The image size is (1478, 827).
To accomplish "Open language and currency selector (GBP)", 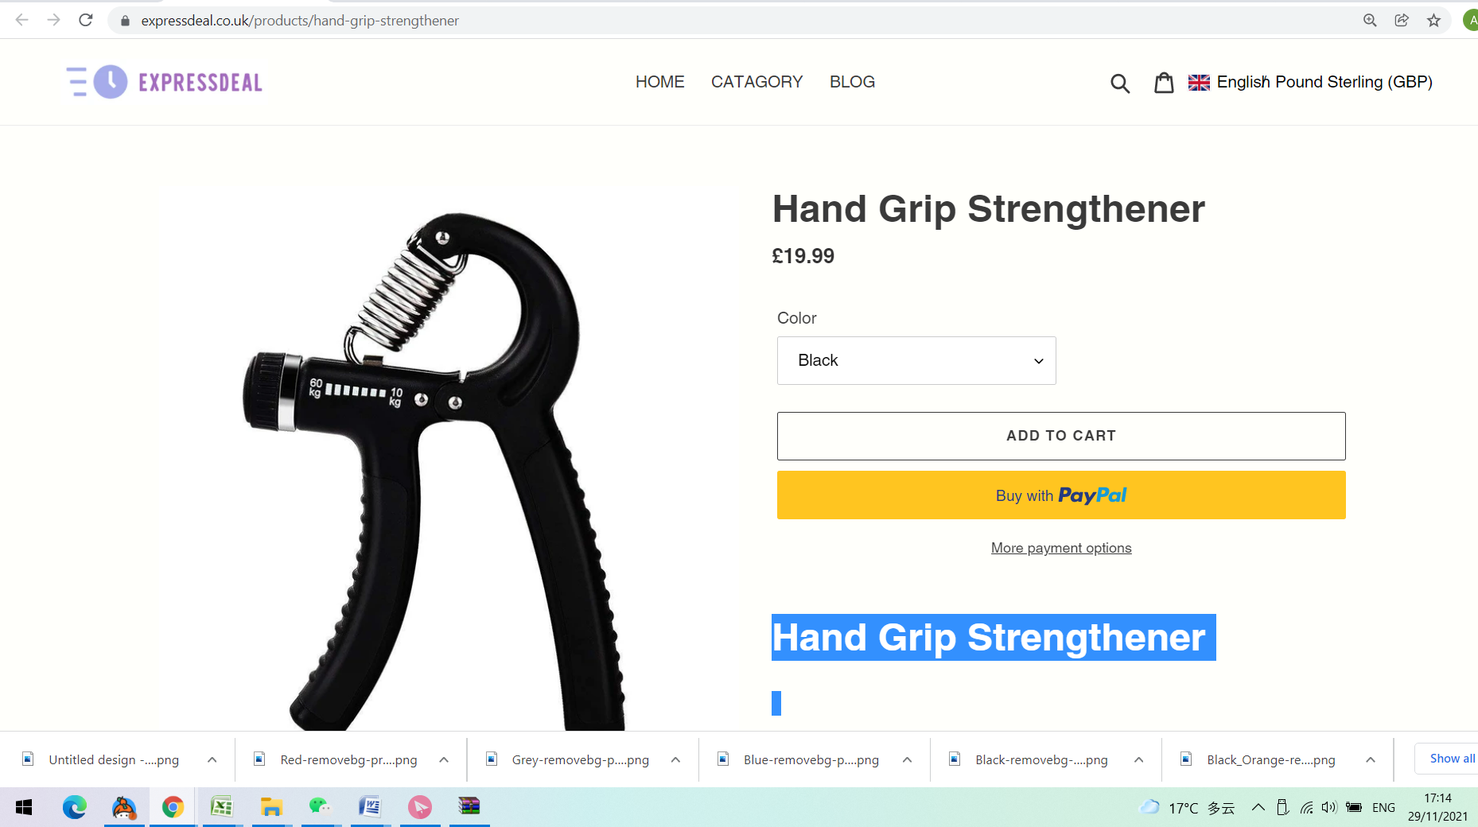I will pos(1310,82).
